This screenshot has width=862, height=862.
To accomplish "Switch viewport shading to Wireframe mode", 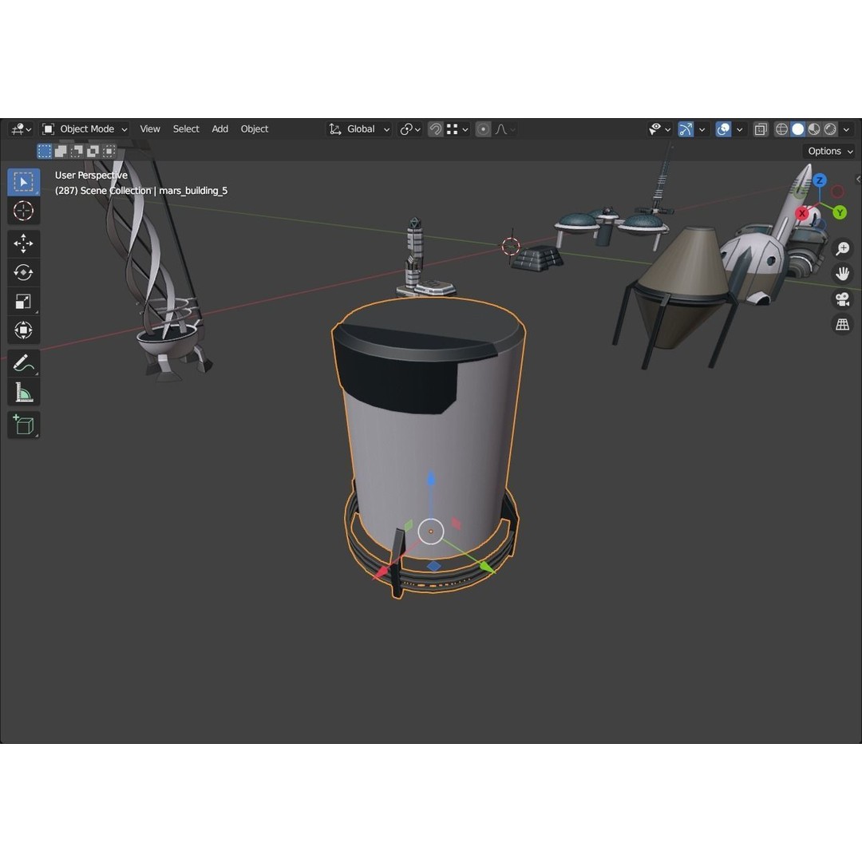I will click(x=782, y=129).
